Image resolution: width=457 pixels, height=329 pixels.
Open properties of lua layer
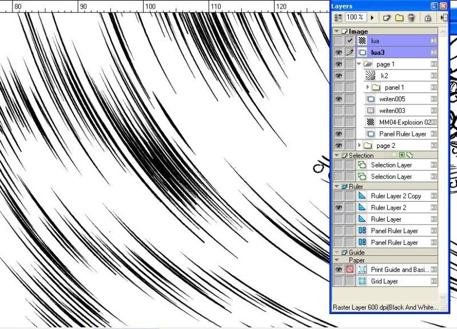[x=434, y=41]
